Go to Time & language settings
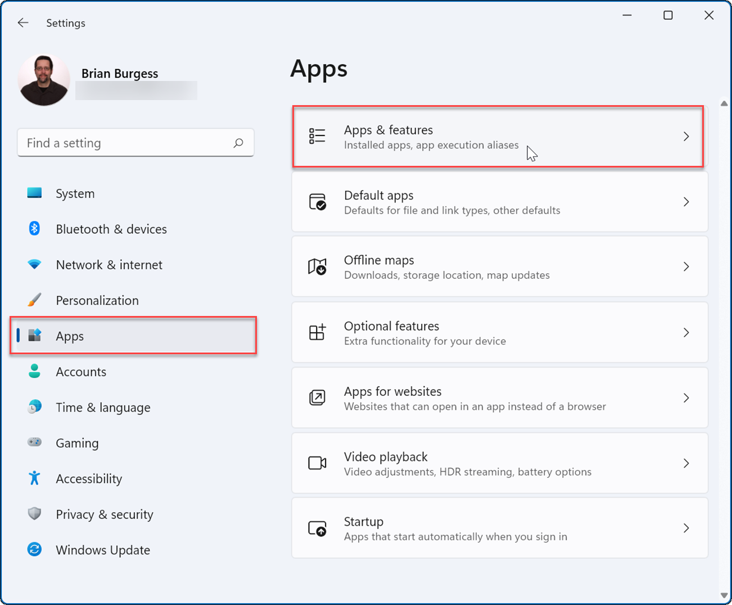 tap(102, 408)
